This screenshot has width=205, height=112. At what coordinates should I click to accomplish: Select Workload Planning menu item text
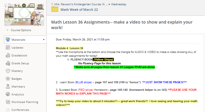pyautogui.click(x=25, y=102)
